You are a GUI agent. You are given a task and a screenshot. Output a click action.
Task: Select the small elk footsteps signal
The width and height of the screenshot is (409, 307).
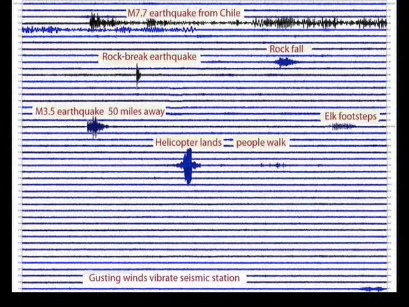click(x=343, y=127)
